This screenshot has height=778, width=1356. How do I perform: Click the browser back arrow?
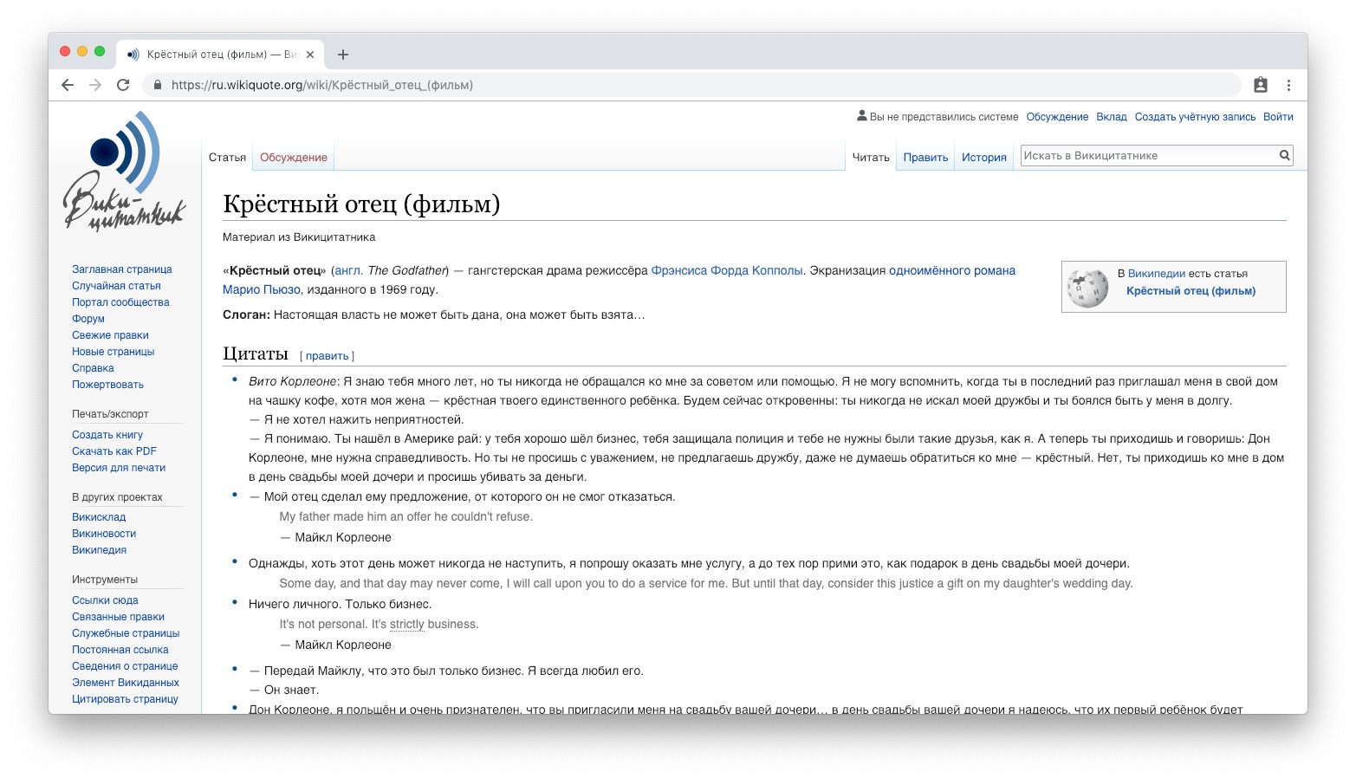click(x=68, y=85)
